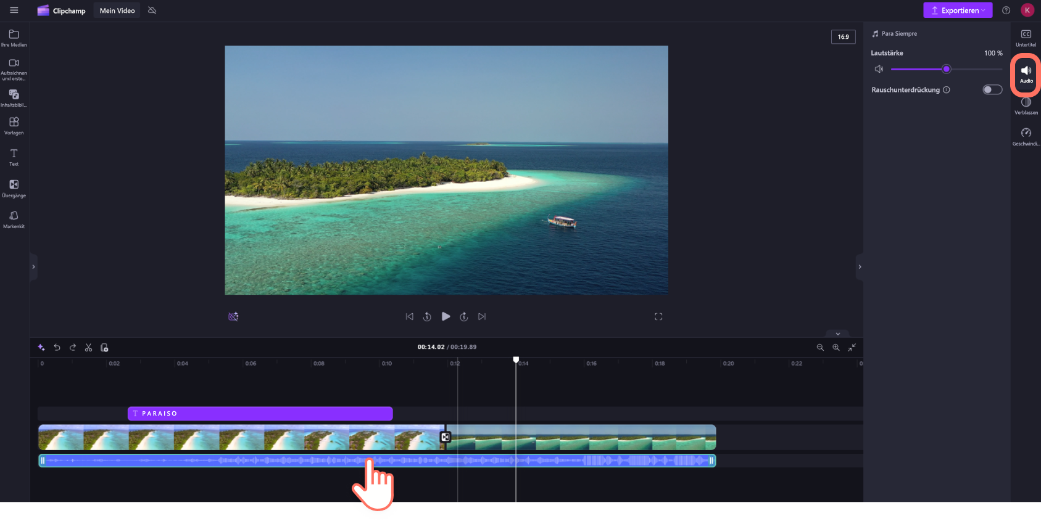Click the audio clip right trim handle
This screenshot has width=1041, height=521.
tap(711, 461)
